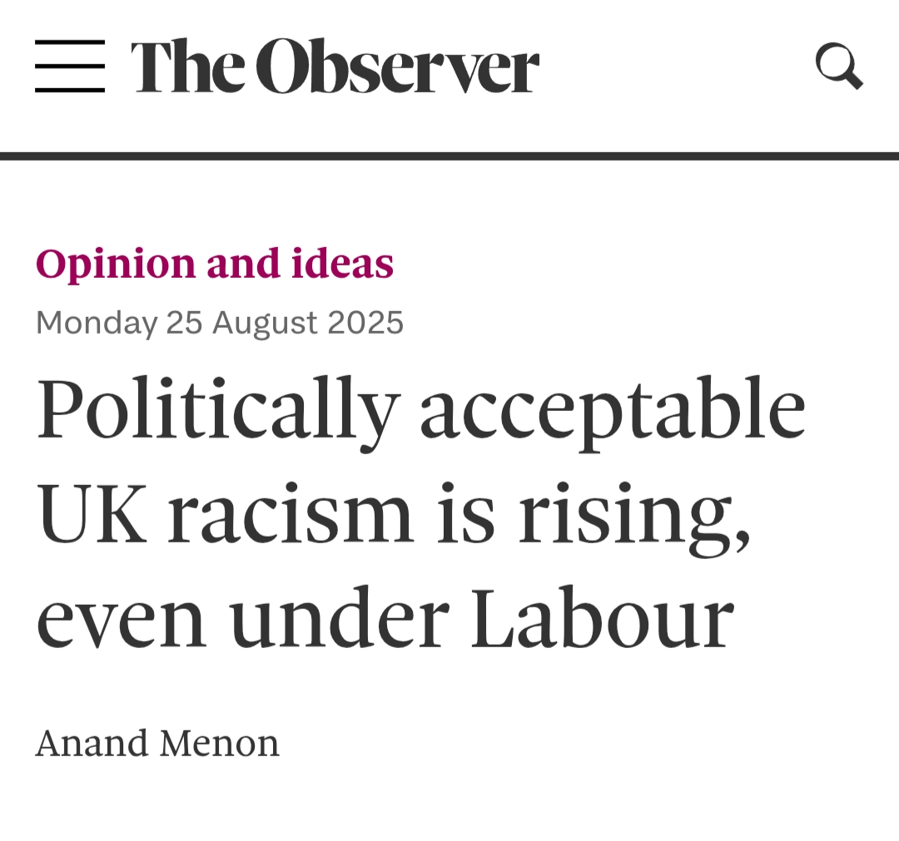The image size is (899, 841).
Task: Open the Opinion and ideas section
Action: (x=214, y=264)
